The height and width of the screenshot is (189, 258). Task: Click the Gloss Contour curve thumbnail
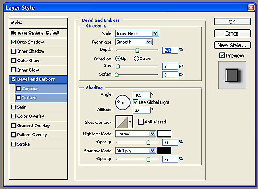pyautogui.click(x=122, y=122)
